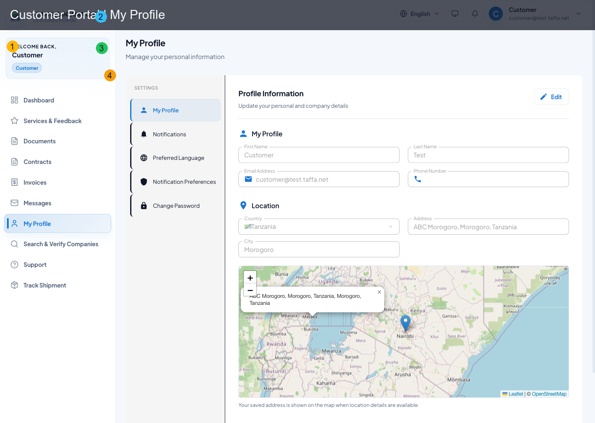Viewport: 595px width, 423px height.
Task: Click the monitor display icon in header
Action: pyautogui.click(x=455, y=14)
